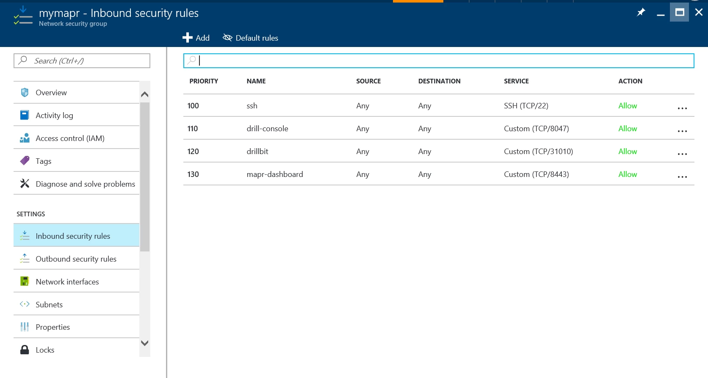
Task: Click the sidebar scroll down arrow
Action: pos(144,343)
